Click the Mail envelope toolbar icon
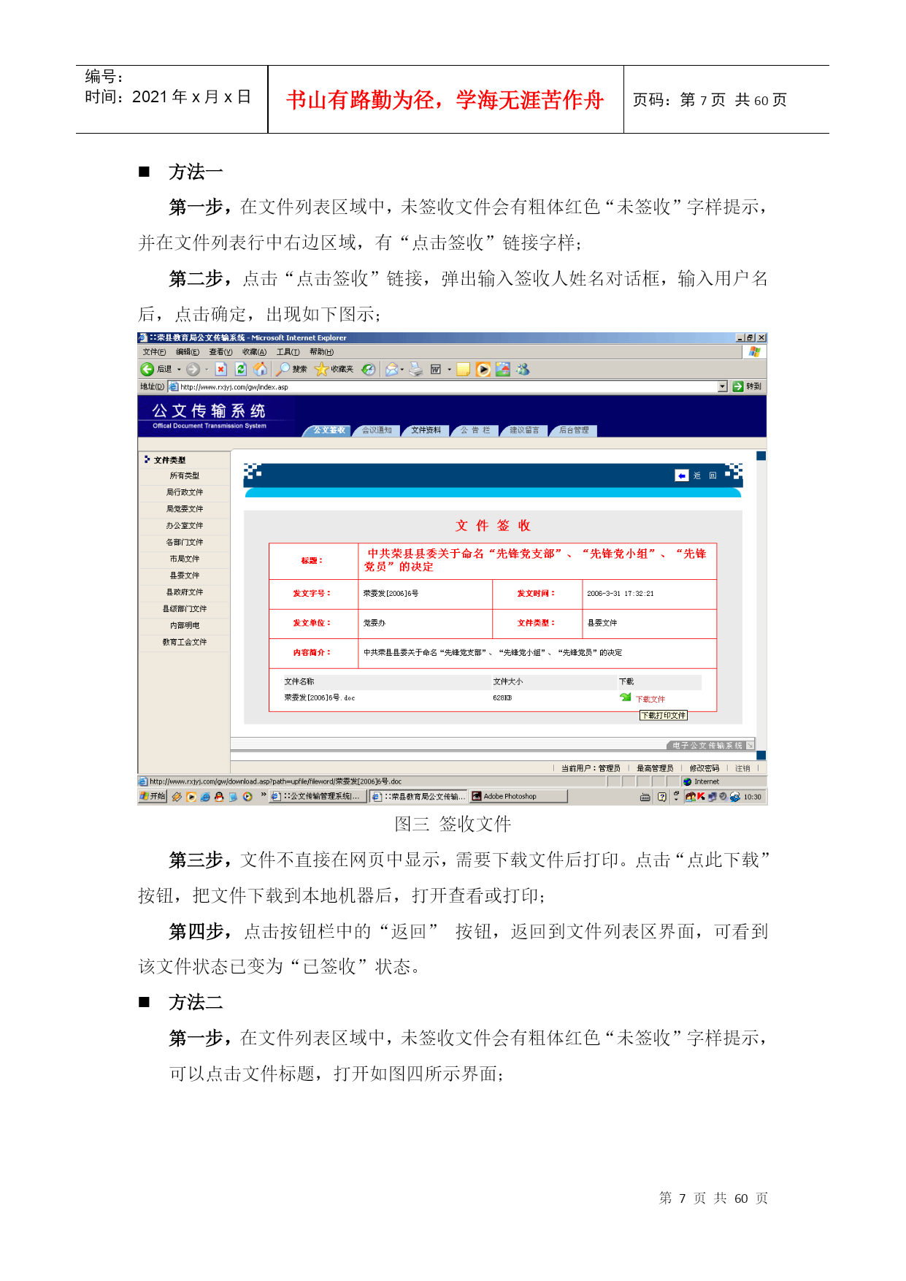 coord(392,370)
